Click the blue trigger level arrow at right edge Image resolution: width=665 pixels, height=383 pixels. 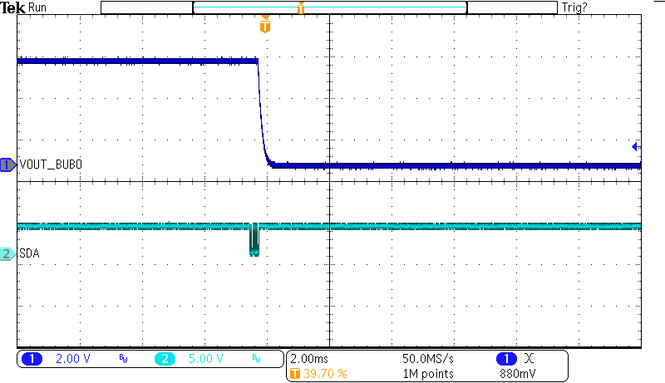click(x=636, y=147)
